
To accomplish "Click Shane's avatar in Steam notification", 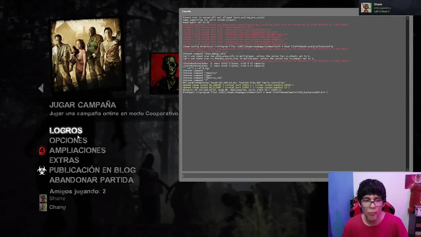I will click(x=366, y=8).
